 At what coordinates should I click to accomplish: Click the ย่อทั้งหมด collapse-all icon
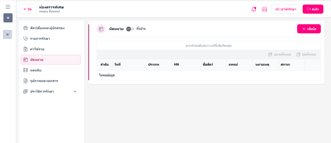pos(298,54)
